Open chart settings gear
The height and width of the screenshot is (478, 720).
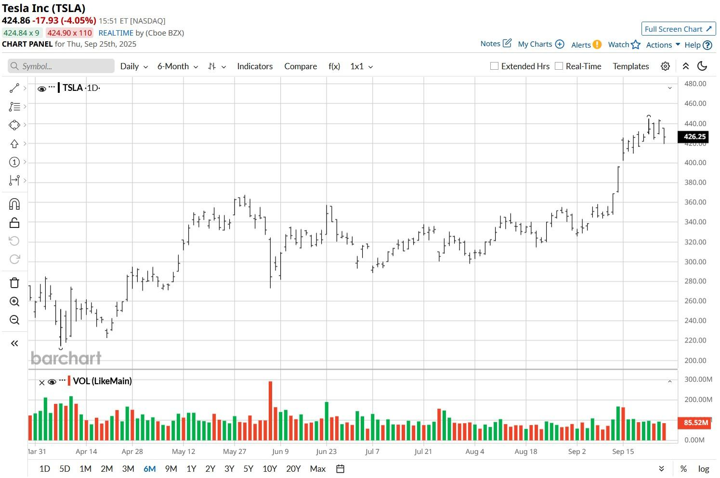665,66
